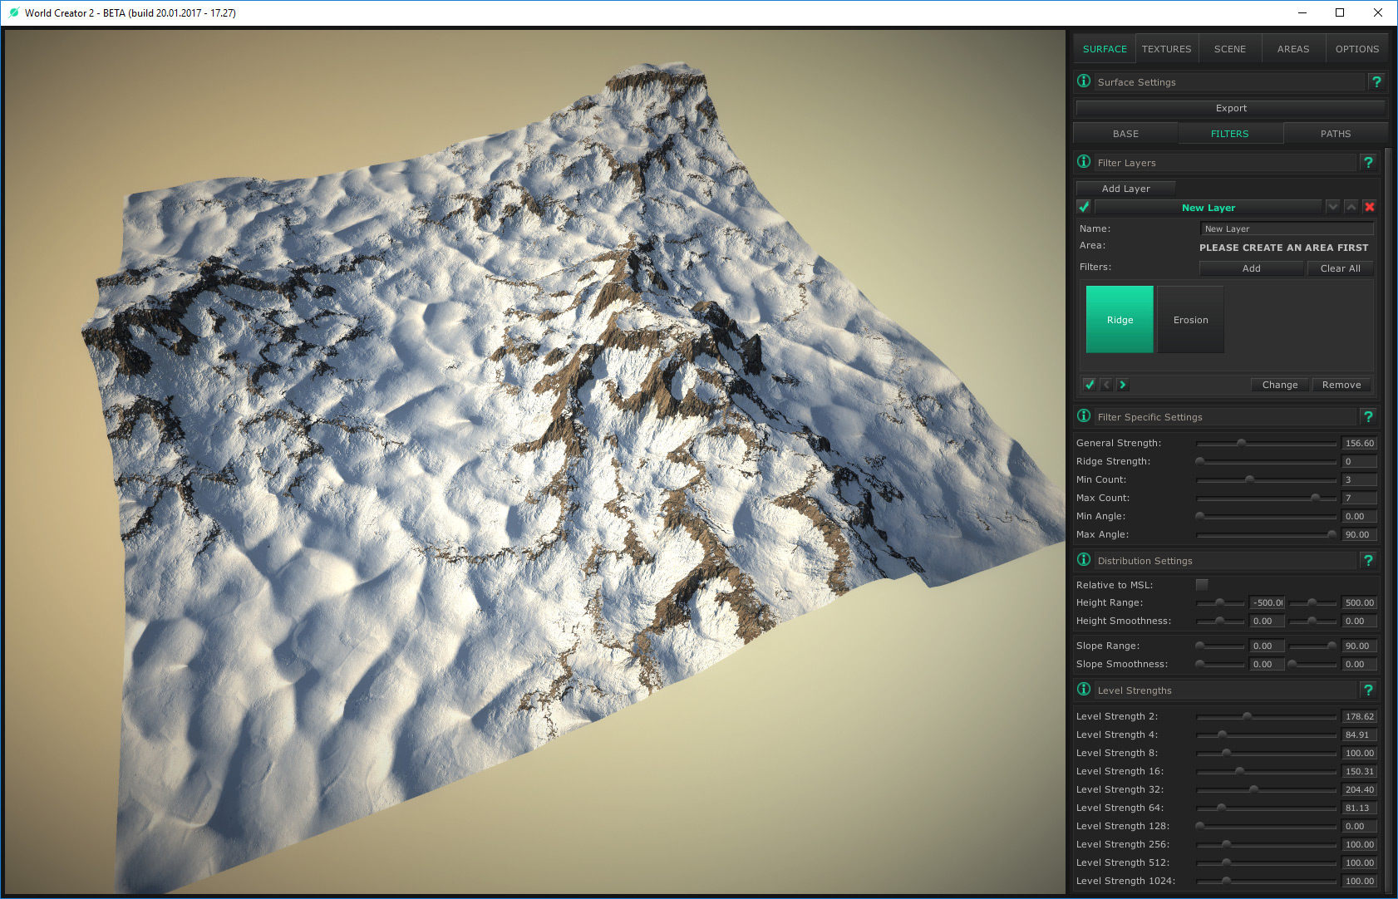Move New Layer up with the arrow
Viewport: 1398px width, 899px height.
pyautogui.click(x=1351, y=207)
